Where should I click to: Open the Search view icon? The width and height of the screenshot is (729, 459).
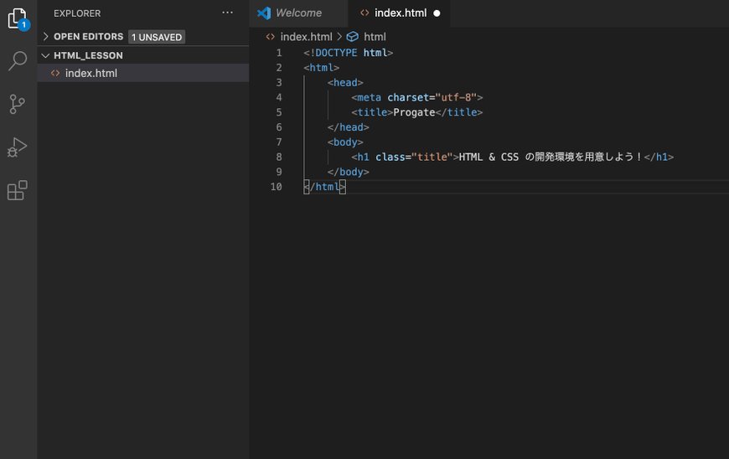coord(18,61)
